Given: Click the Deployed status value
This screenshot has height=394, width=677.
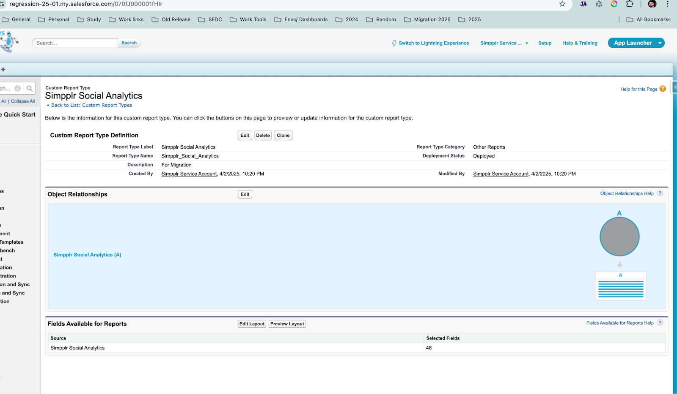Looking at the screenshot, I should point(484,156).
